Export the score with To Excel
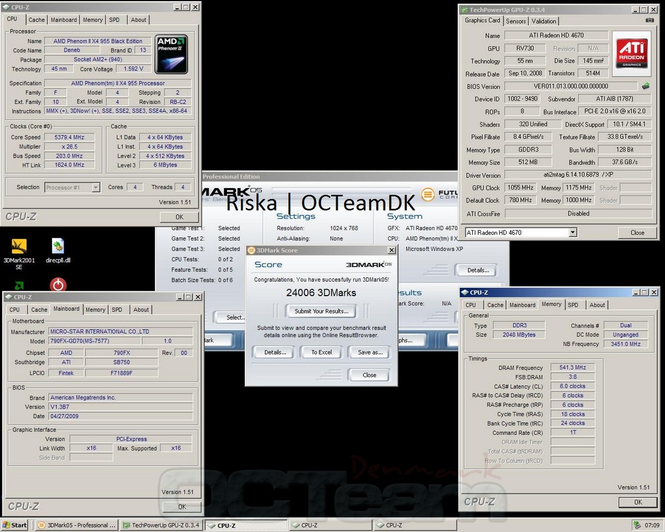The image size is (665, 532). point(322,352)
